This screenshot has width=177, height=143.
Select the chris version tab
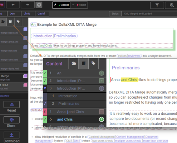[28, 14]
